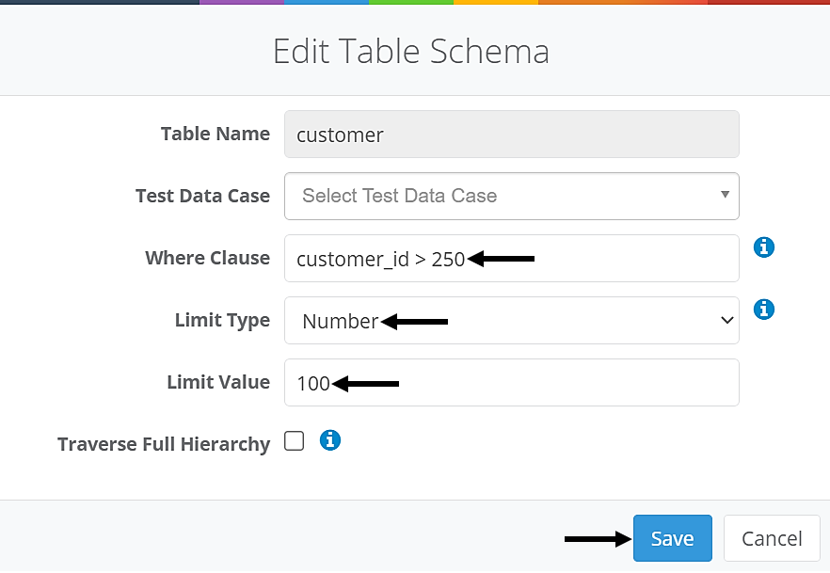The height and width of the screenshot is (573, 830).
Task: Click the Table Name label
Action: point(215,134)
